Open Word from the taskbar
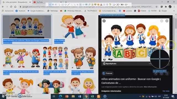This screenshot has height=99, width=177. click(79, 96)
